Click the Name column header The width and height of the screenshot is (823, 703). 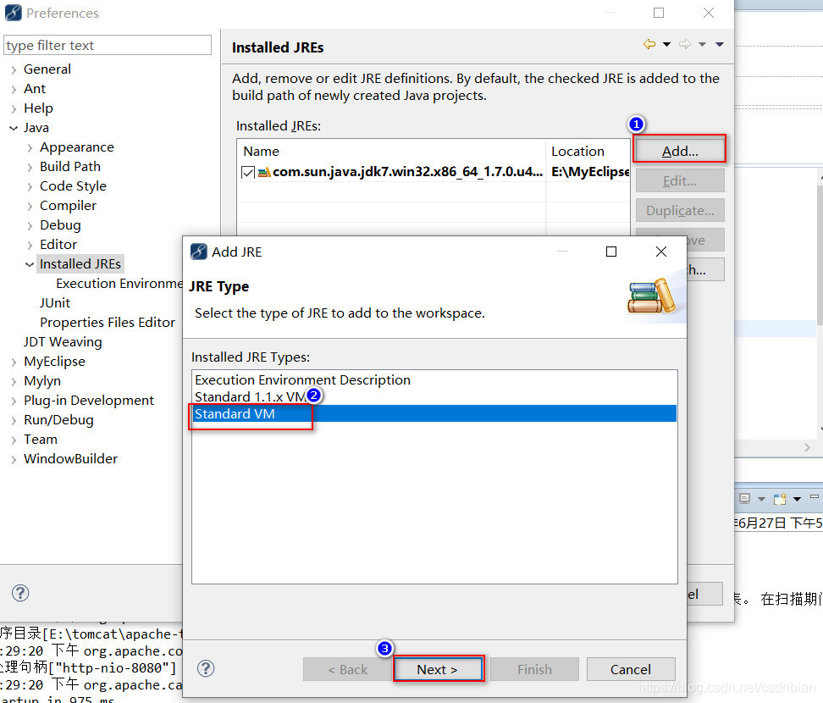point(391,152)
